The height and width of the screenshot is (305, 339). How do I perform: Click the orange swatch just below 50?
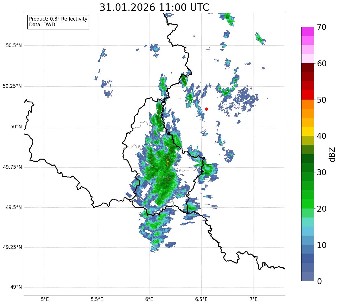pos(307,104)
